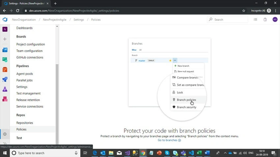This screenshot has height=157, width=280.
Task: Click the browser forward arrow
Action: click(x=11, y=11)
